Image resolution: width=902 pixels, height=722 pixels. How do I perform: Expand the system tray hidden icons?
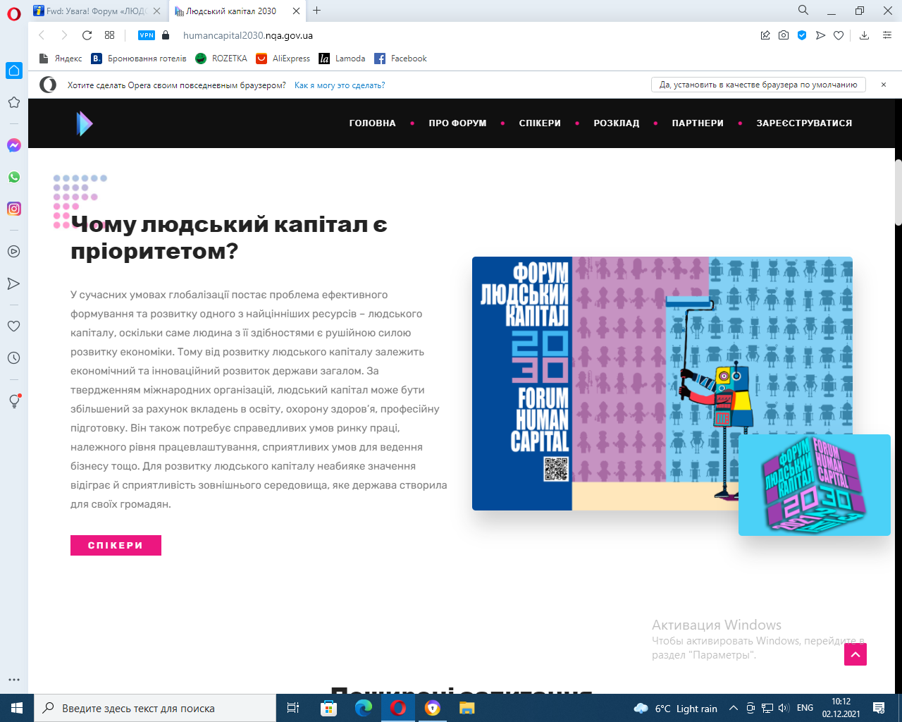pos(733,709)
